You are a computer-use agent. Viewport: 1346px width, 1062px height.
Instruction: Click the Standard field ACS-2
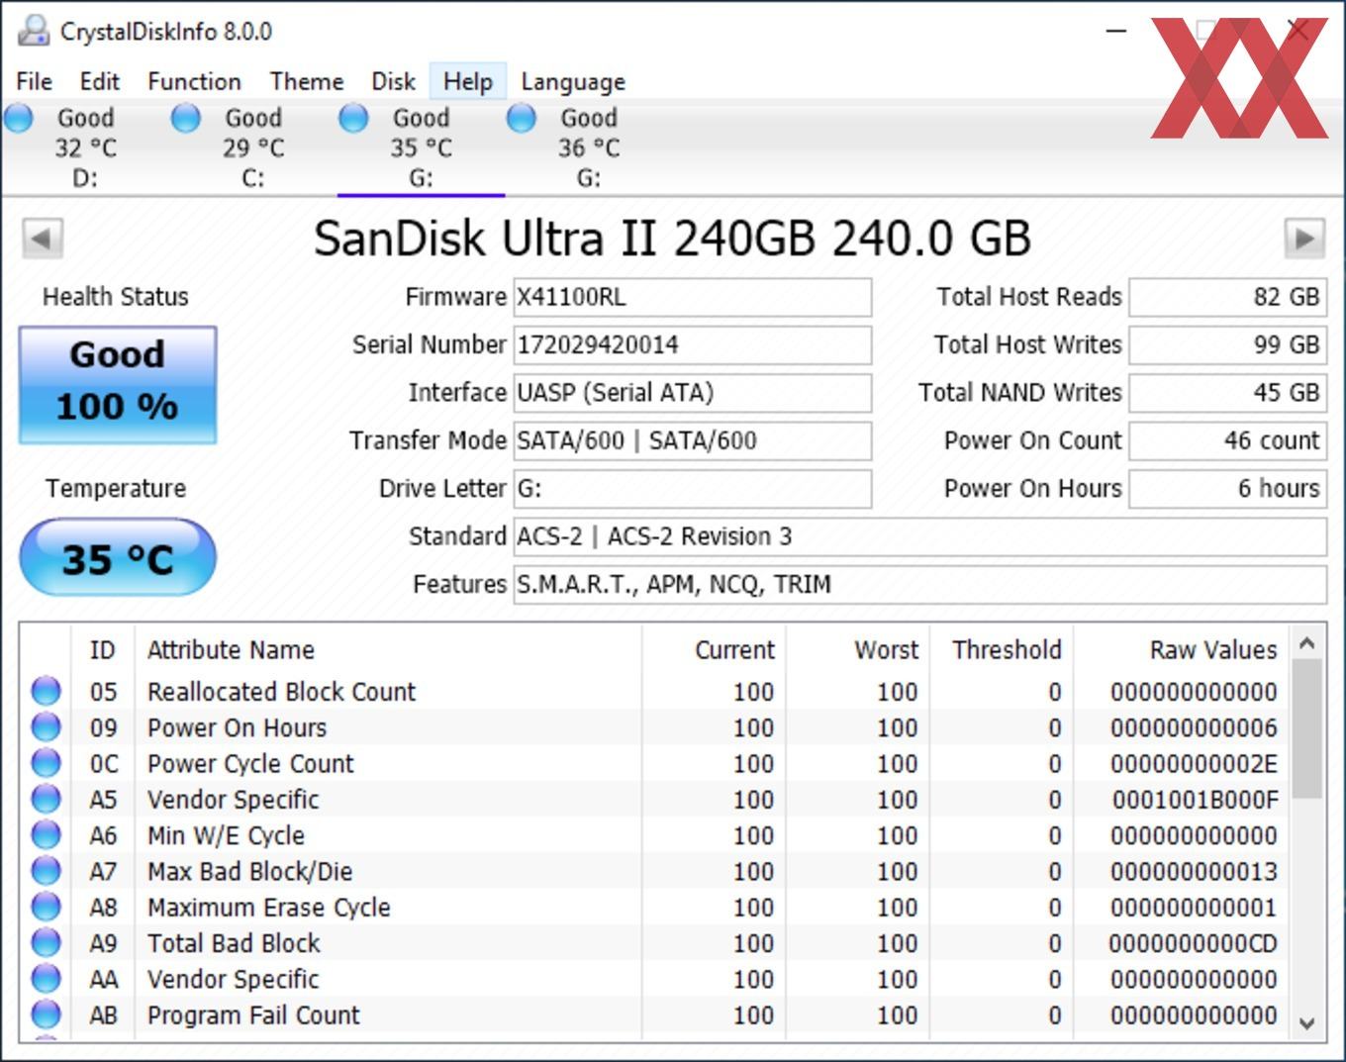point(919,536)
